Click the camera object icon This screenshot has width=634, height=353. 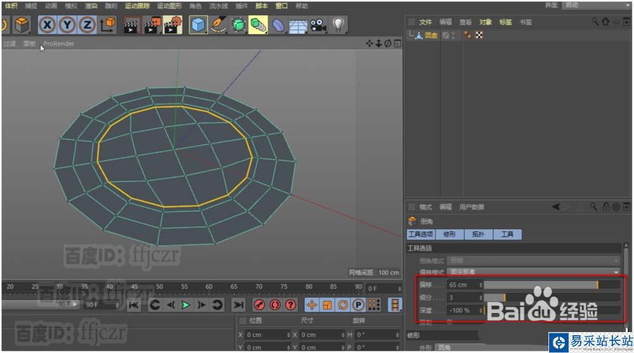[x=318, y=25]
